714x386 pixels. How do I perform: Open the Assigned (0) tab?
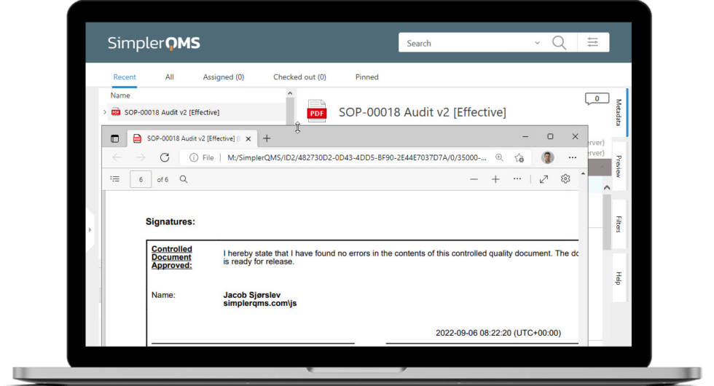(x=224, y=77)
